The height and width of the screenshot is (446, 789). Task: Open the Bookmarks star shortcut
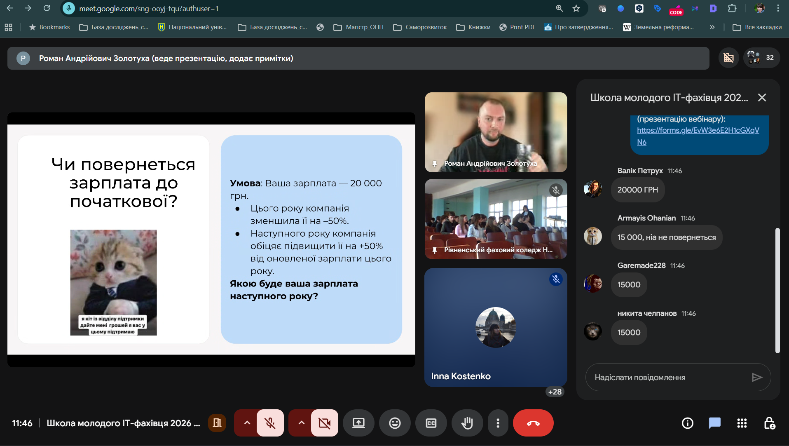coord(49,27)
